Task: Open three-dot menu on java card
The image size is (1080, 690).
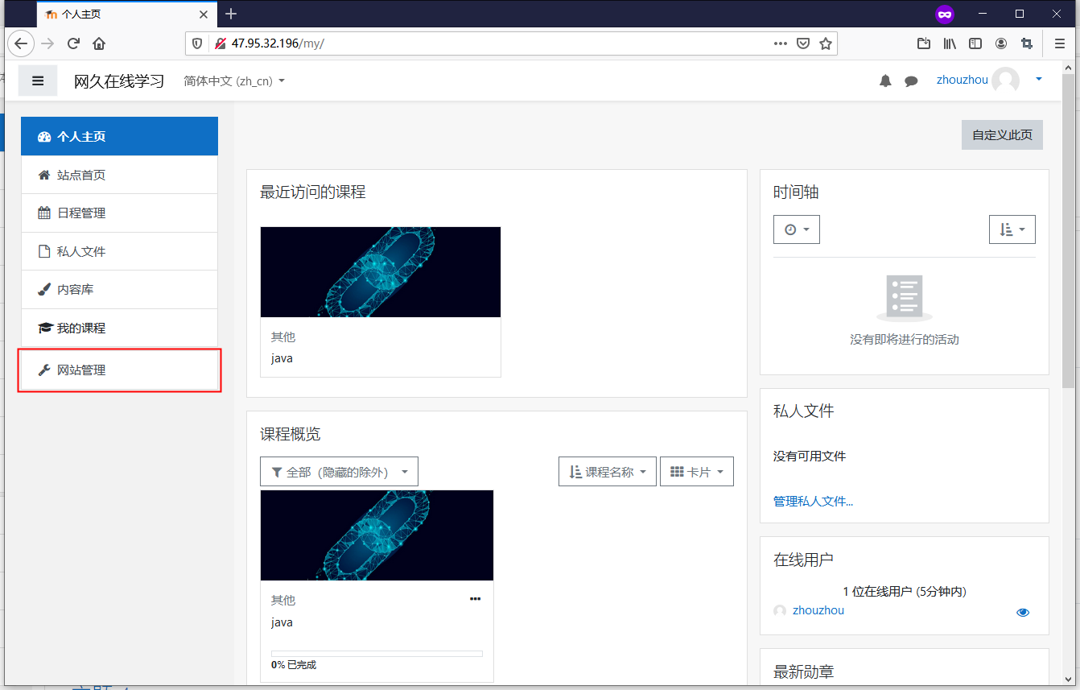Action: point(475,599)
